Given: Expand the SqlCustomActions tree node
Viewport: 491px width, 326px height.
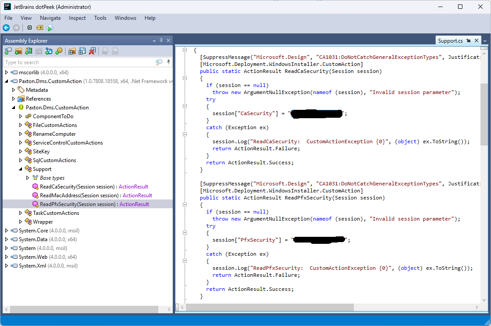Looking at the screenshot, I should point(21,160).
